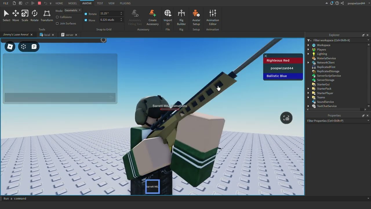
Task: Expand the StarterPlayer tree node
Action: point(308,93)
